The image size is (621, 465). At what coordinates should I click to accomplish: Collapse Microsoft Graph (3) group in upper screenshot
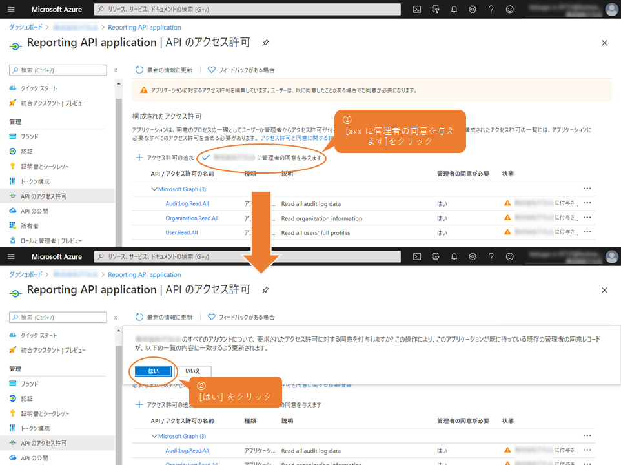click(x=154, y=189)
